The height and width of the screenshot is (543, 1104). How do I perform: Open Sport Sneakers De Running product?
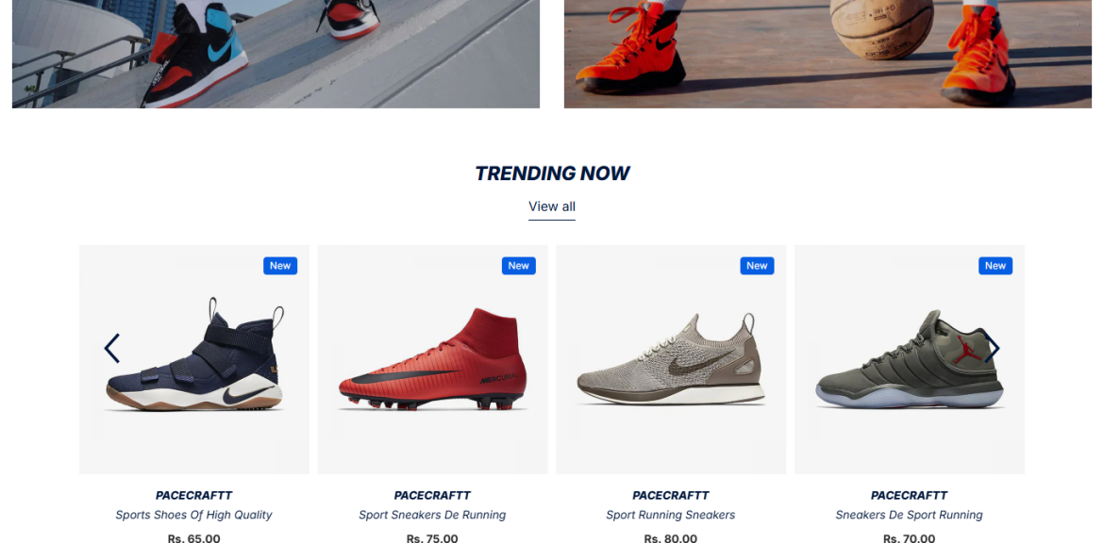pyautogui.click(x=432, y=515)
